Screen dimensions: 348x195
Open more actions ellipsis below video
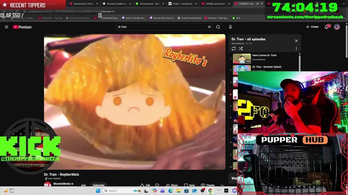222,185
